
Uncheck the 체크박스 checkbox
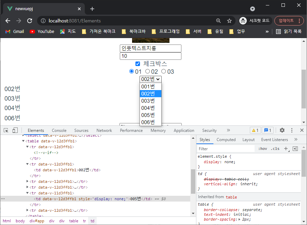coord(138,64)
